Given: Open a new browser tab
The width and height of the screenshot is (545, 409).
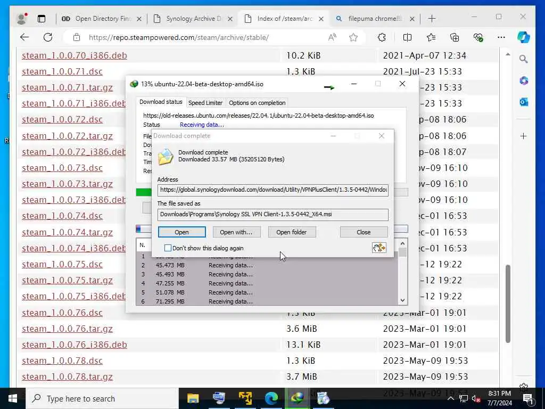Looking at the screenshot, I should pyautogui.click(x=432, y=19).
